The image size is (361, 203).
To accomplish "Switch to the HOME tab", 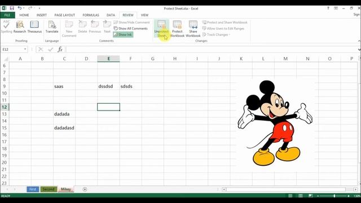I will [24, 15].
